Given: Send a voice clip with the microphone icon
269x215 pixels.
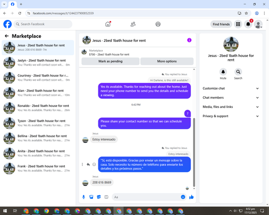Looking at the screenshot, I should [x=83, y=197].
